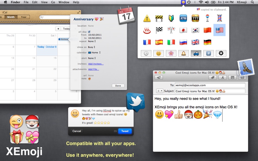Viewport: 258px width, 161px height.
Task: Choose the Italy flag emoji
Action: 171,42
